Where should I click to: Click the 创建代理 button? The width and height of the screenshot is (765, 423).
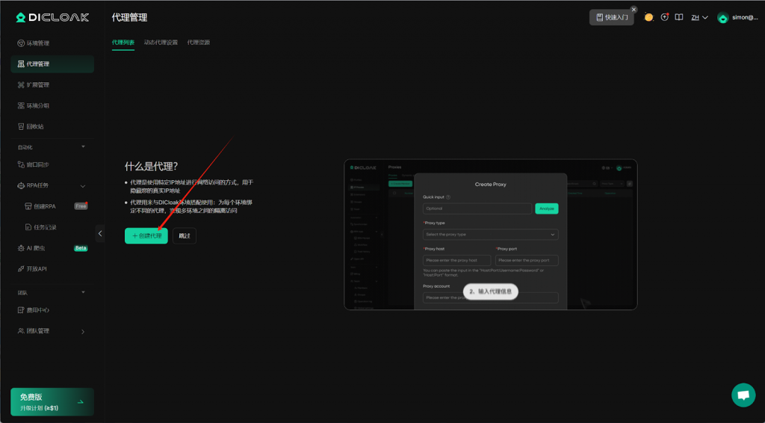tap(146, 235)
